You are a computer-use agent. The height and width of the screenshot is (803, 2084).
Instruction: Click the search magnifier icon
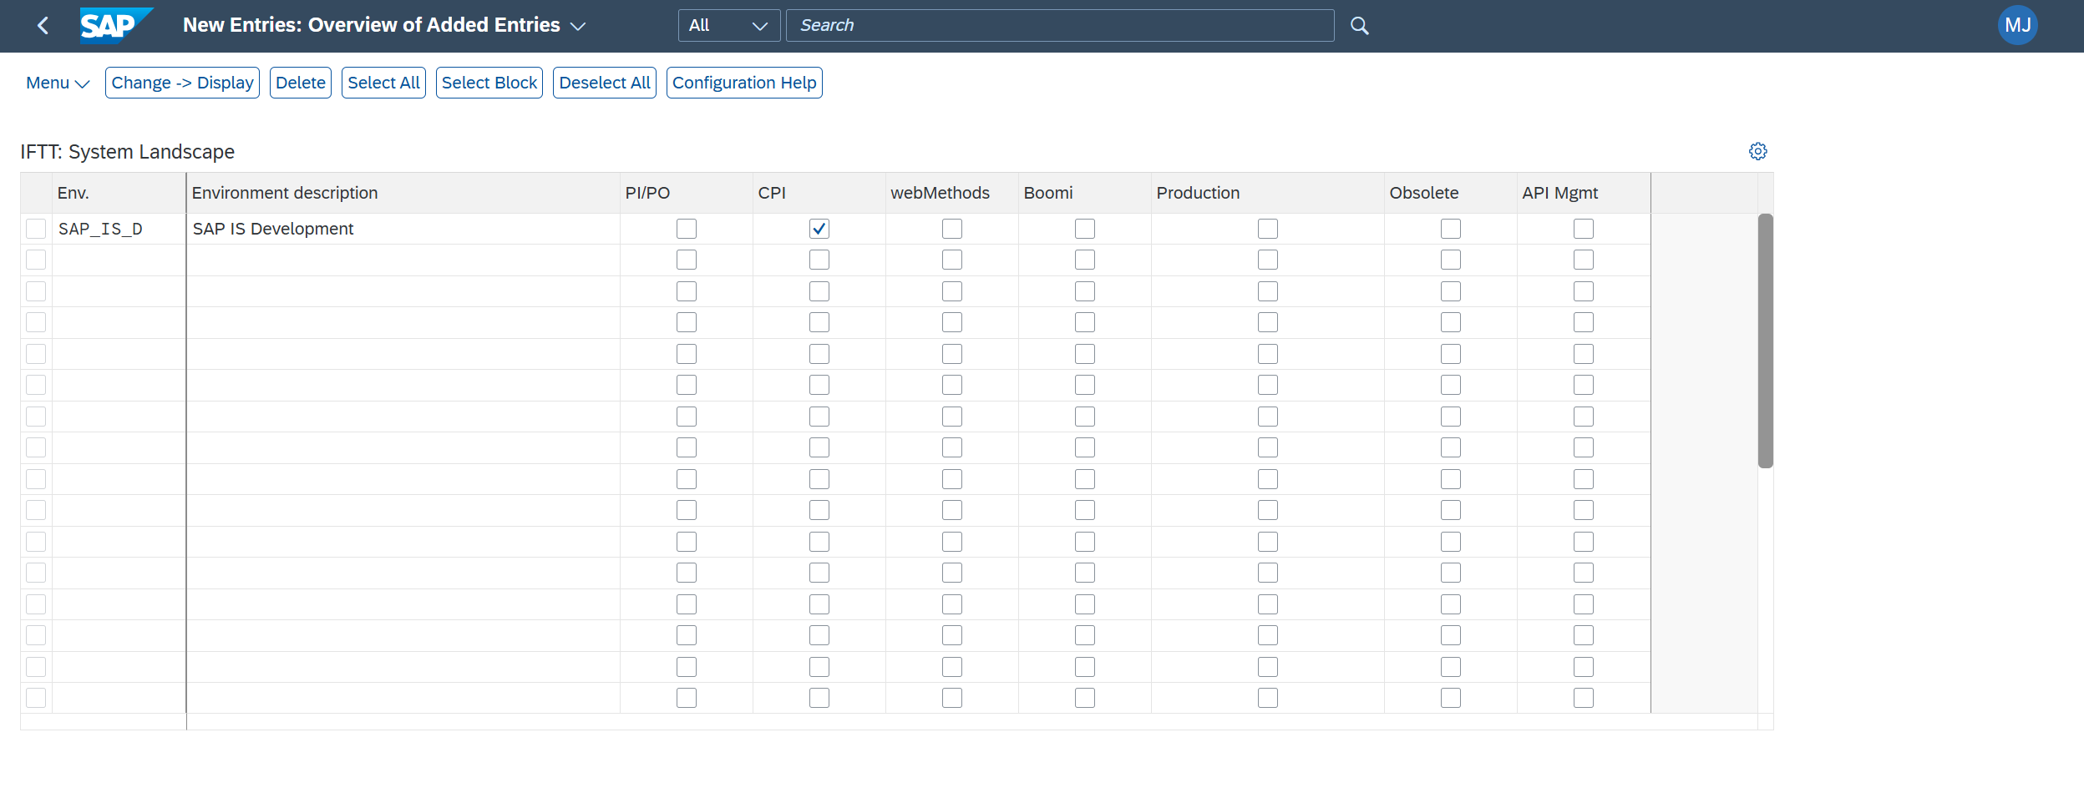tap(1359, 26)
